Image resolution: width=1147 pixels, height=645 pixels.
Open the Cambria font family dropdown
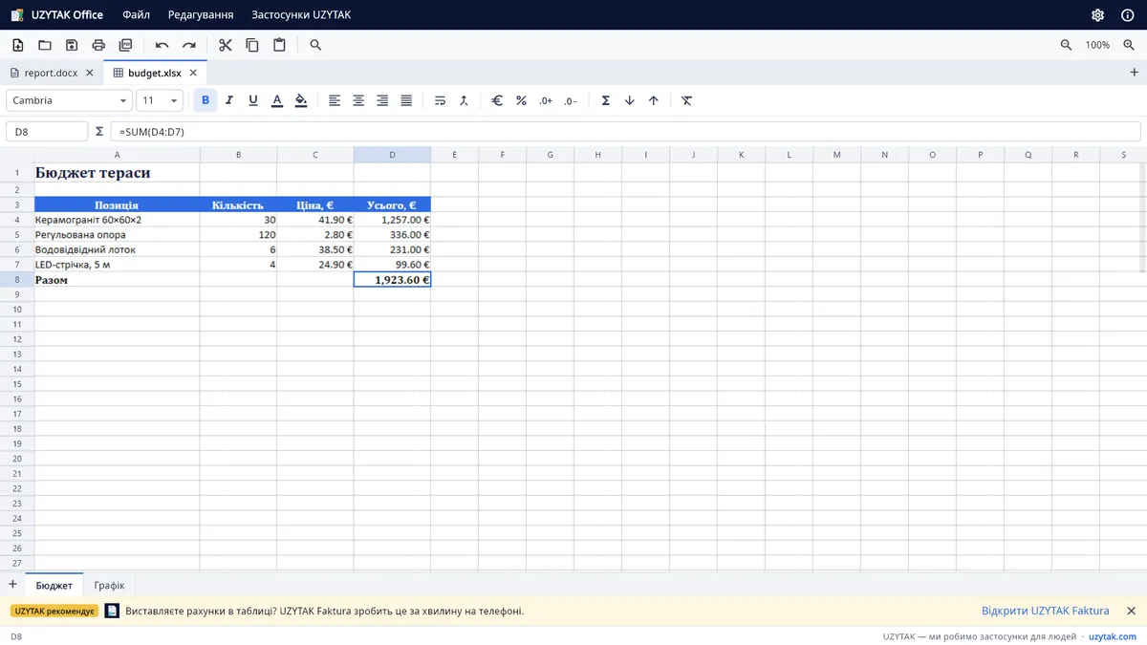click(x=69, y=100)
